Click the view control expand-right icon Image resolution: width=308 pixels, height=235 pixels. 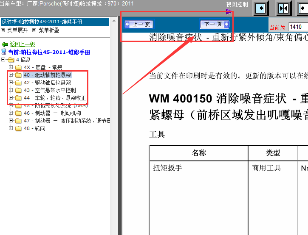[x=261, y=8]
